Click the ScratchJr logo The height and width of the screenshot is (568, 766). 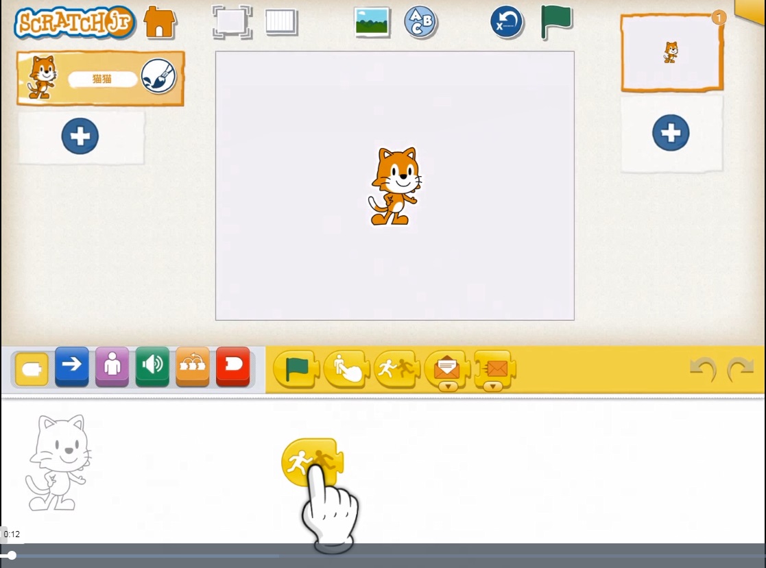point(75,23)
